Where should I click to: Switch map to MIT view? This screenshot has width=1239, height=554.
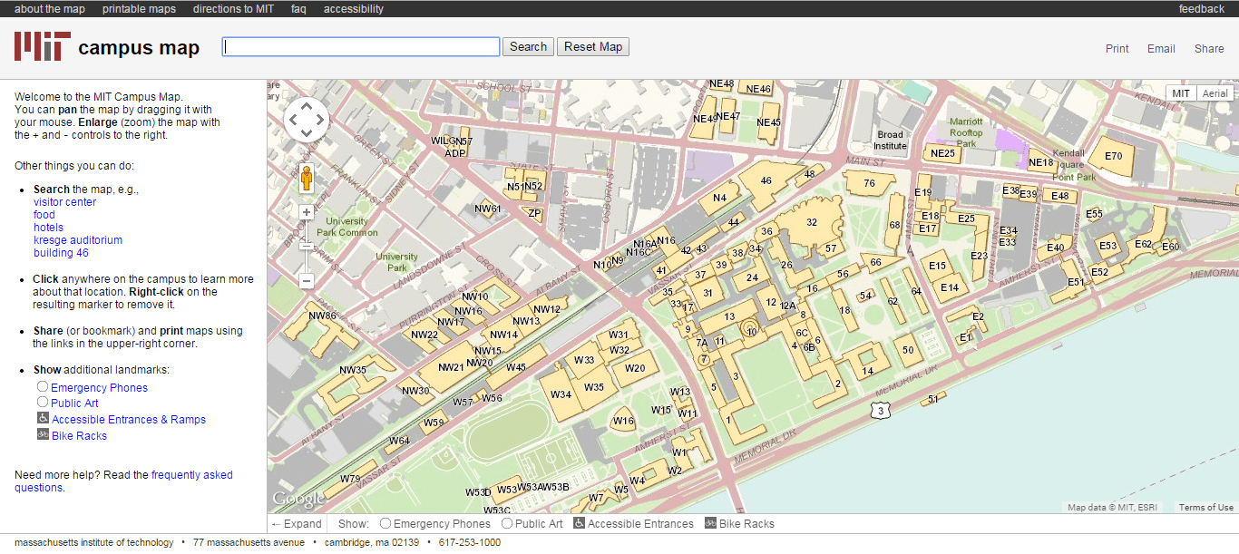click(1181, 93)
